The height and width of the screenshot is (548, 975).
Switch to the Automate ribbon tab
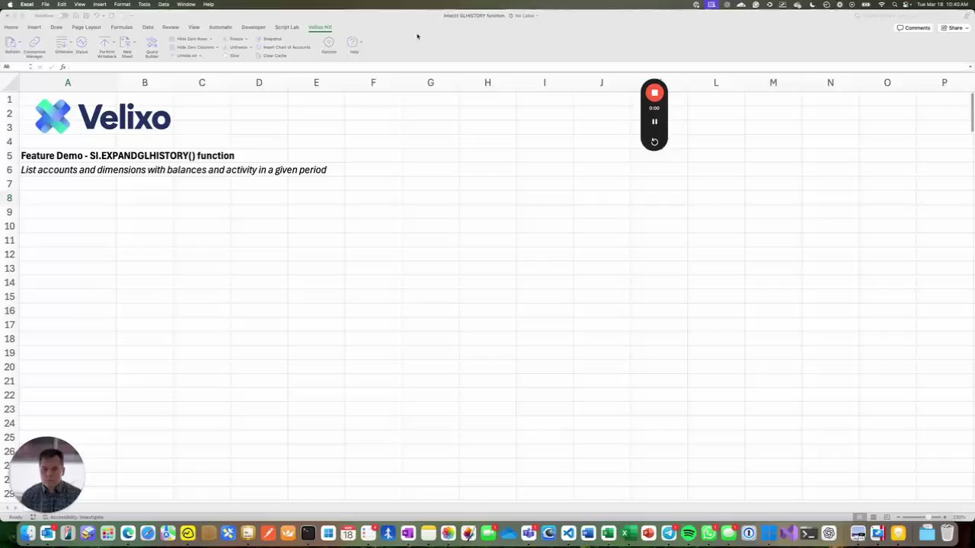point(220,27)
